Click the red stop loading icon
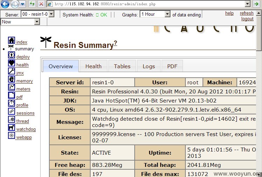This screenshot has width=262, height=177. tap(41, 4)
